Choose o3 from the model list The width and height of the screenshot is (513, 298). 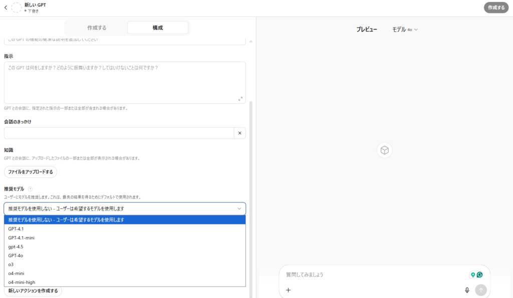point(125,264)
